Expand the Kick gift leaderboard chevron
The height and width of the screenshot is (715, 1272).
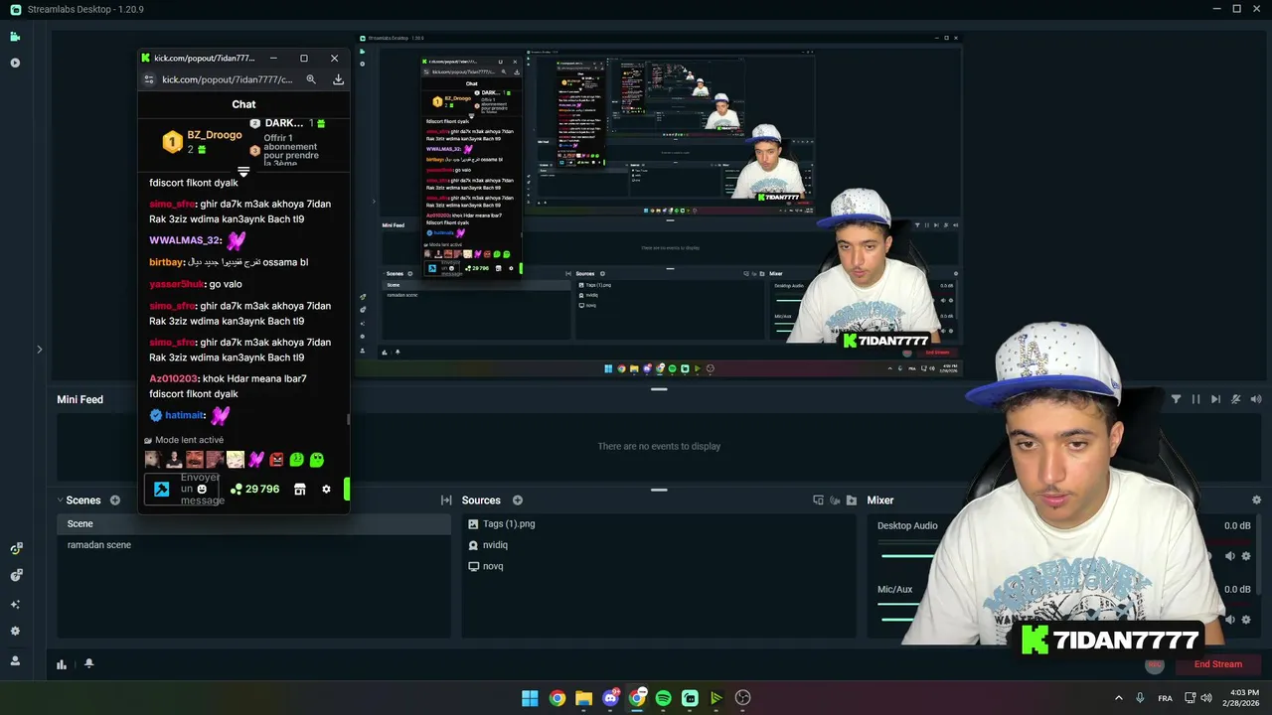click(243, 172)
